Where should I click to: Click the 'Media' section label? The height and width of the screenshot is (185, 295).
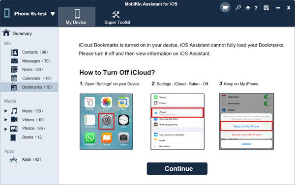pos(10,101)
